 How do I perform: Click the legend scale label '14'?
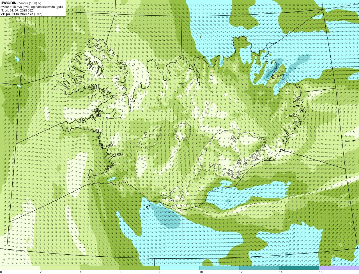coord(281,272)
